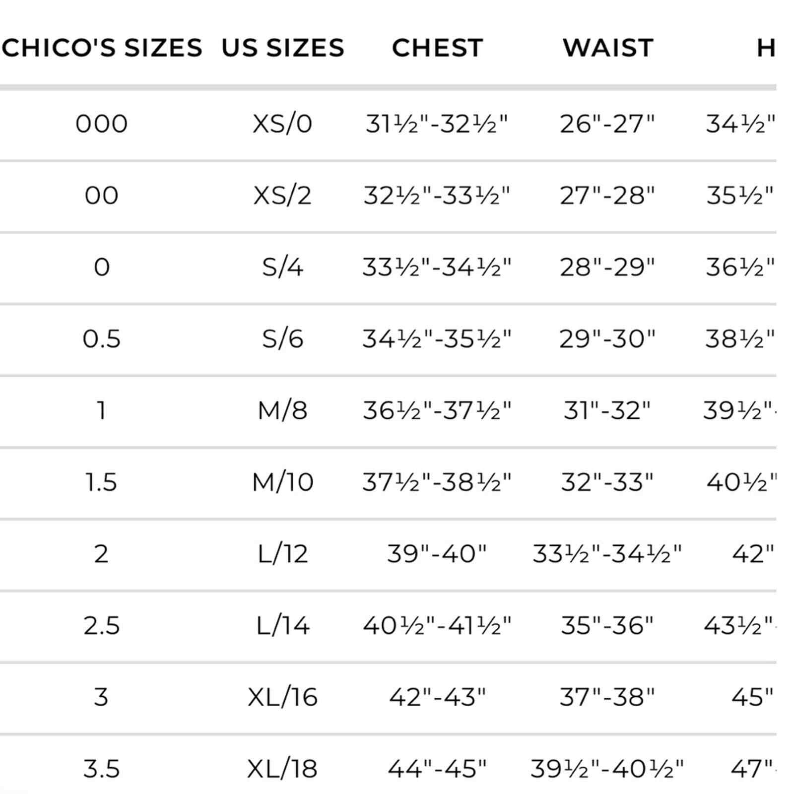Click chest measurement 37½"-38½"
The height and width of the screenshot is (794, 794).
coord(437,482)
